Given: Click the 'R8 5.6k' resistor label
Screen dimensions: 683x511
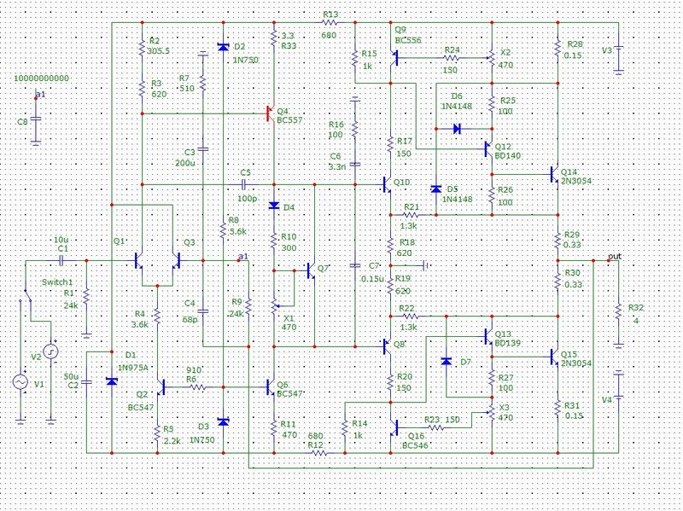Looking at the screenshot, I should pos(237,226).
